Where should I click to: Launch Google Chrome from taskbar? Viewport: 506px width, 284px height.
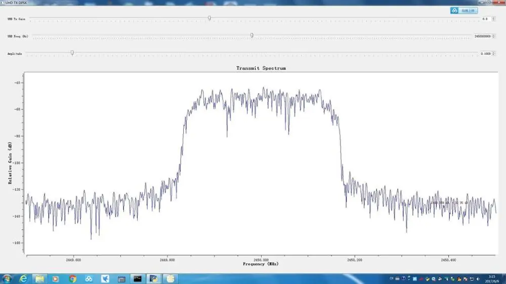click(72, 278)
